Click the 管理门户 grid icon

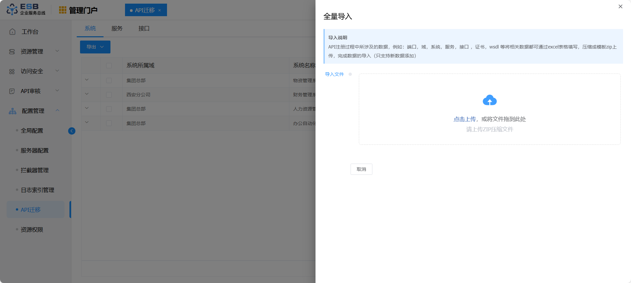pos(63,10)
